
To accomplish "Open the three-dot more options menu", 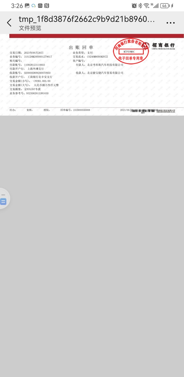I will coord(171,23).
